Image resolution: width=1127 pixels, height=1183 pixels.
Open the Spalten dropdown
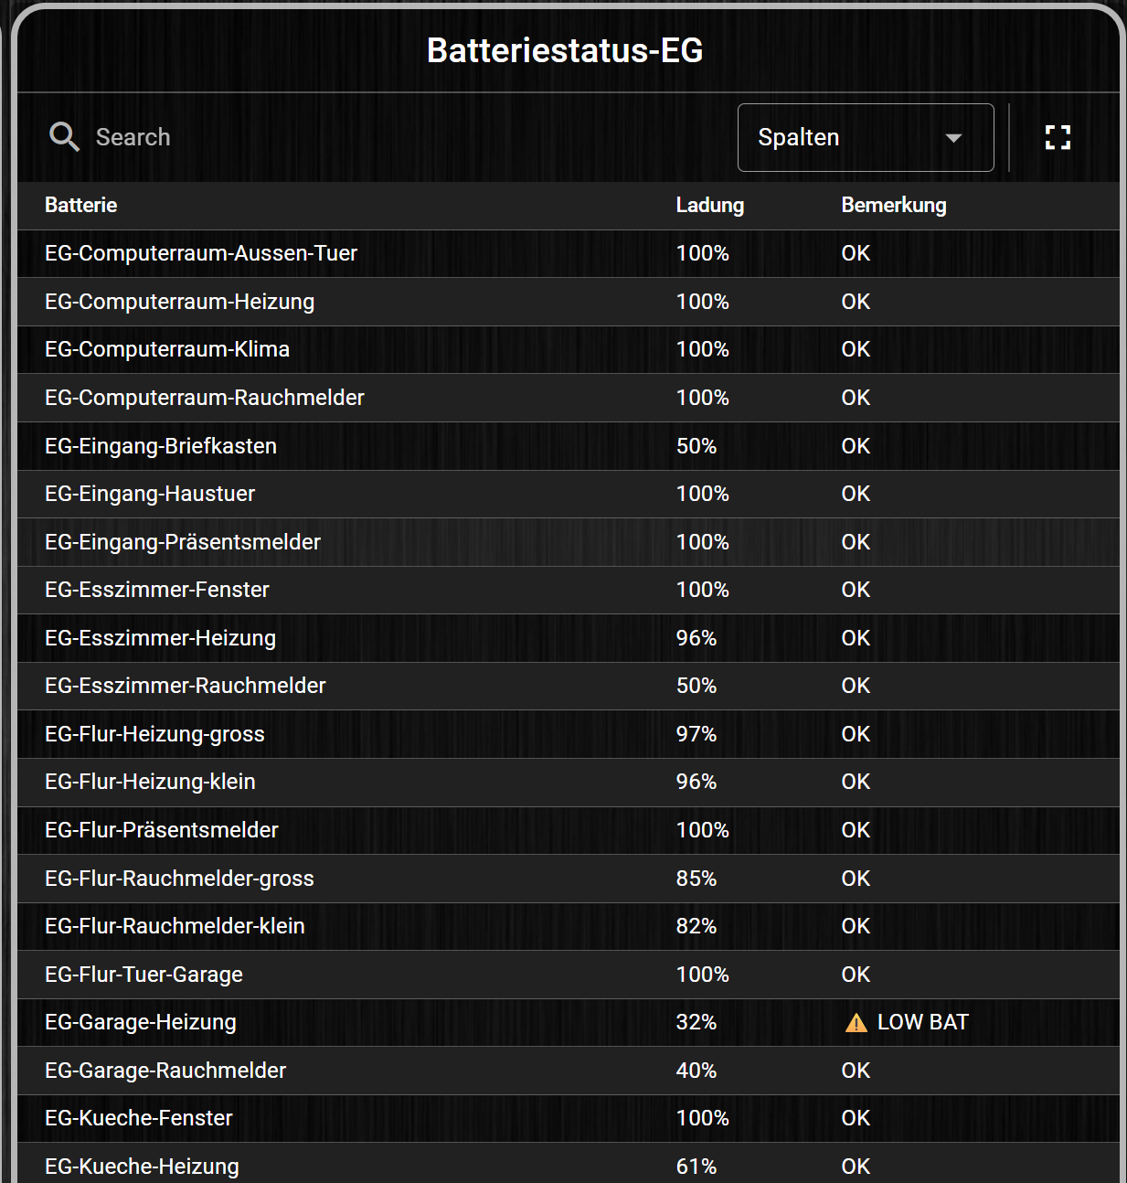[865, 137]
